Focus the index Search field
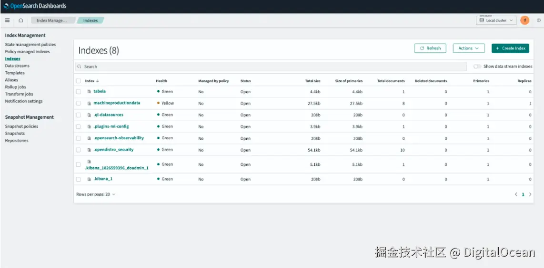This screenshot has width=544, height=268. 271,67
